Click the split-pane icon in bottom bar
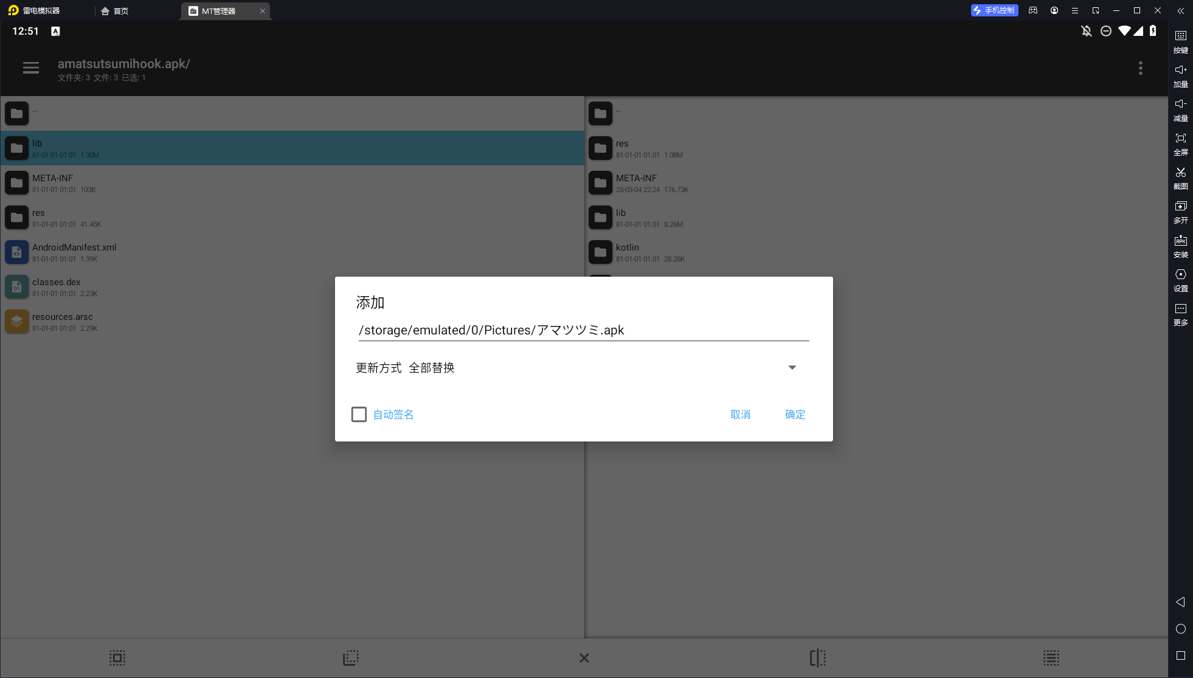The height and width of the screenshot is (678, 1193). tap(817, 658)
